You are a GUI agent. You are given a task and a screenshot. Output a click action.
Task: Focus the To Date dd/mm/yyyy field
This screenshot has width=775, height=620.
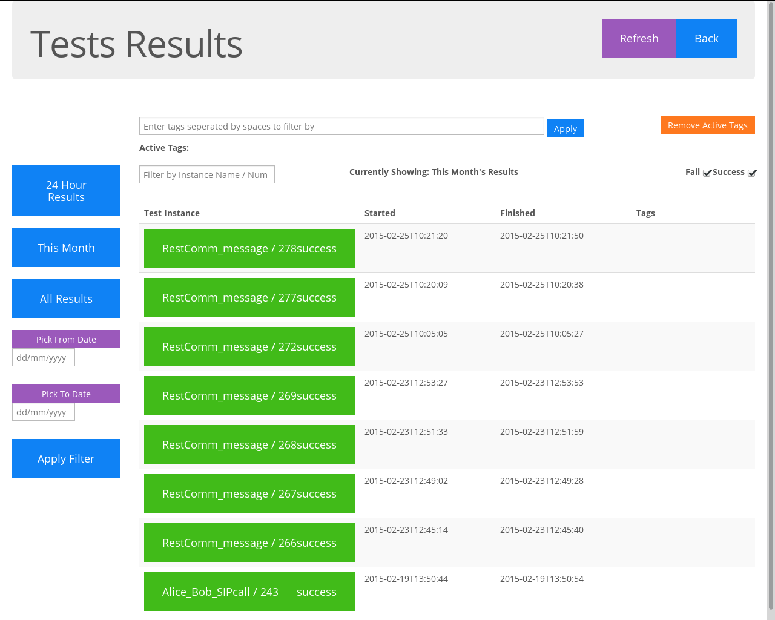pyautogui.click(x=44, y=412)
